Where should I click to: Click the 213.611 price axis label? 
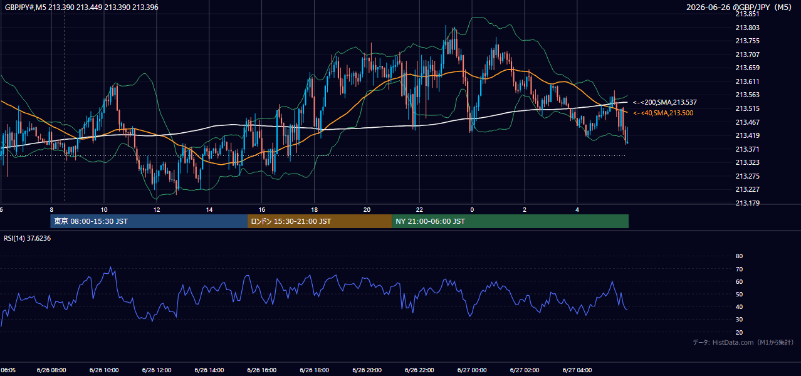[x=747, y=81]
